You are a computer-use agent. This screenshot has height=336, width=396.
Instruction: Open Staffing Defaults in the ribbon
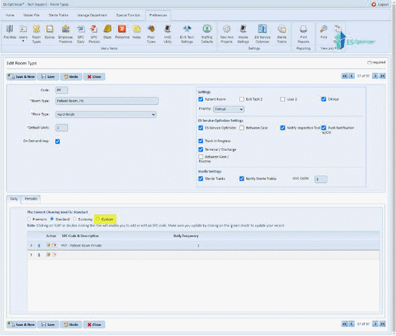click(x=207, y=34)
